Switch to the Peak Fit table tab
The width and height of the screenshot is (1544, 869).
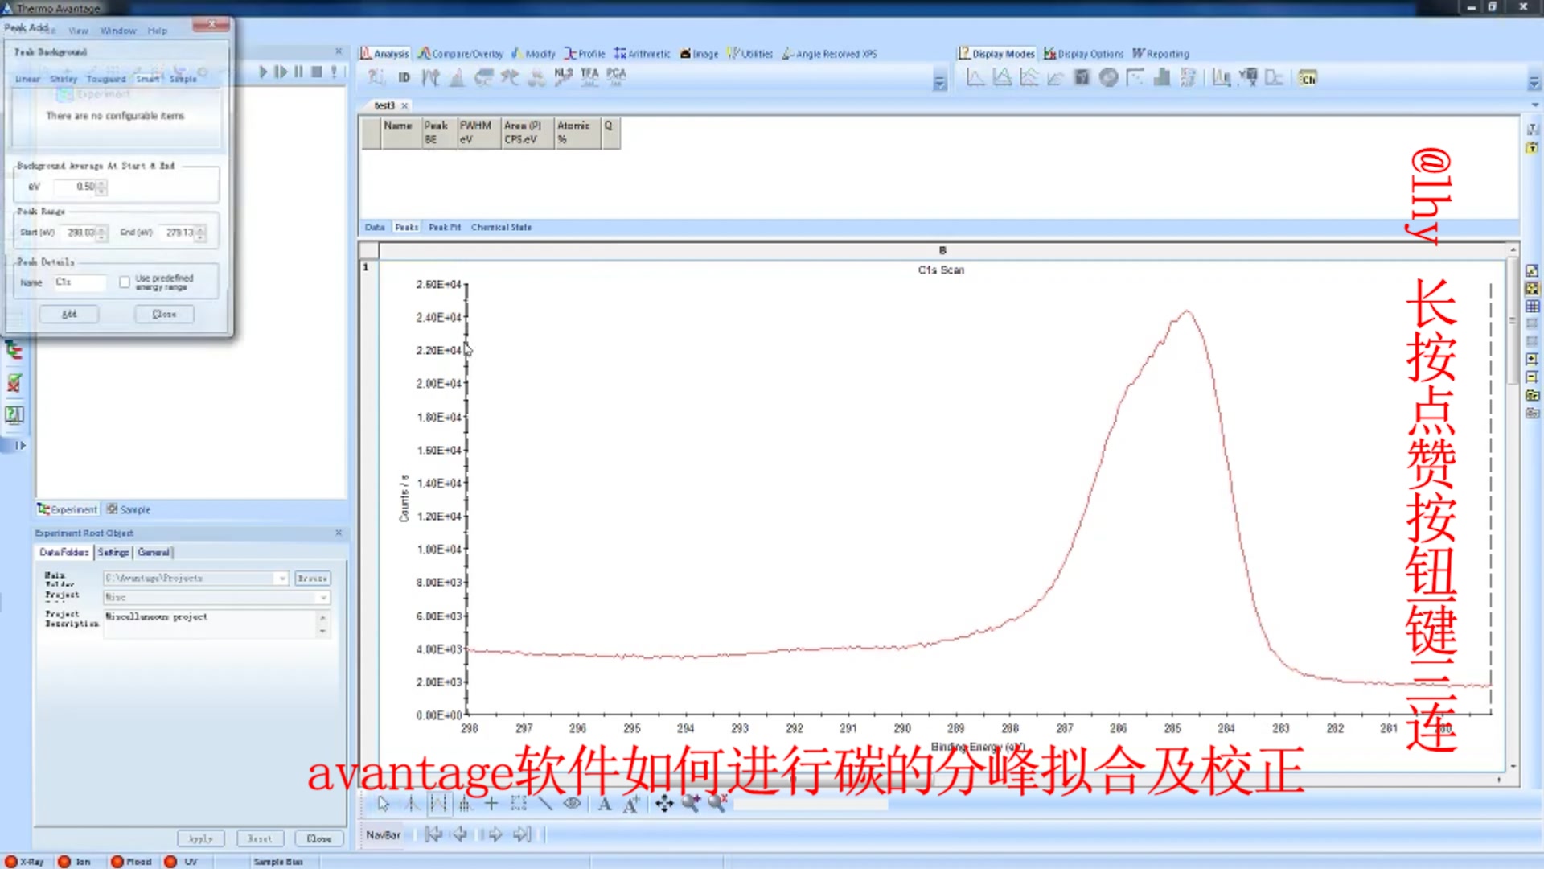click(445, 228)
